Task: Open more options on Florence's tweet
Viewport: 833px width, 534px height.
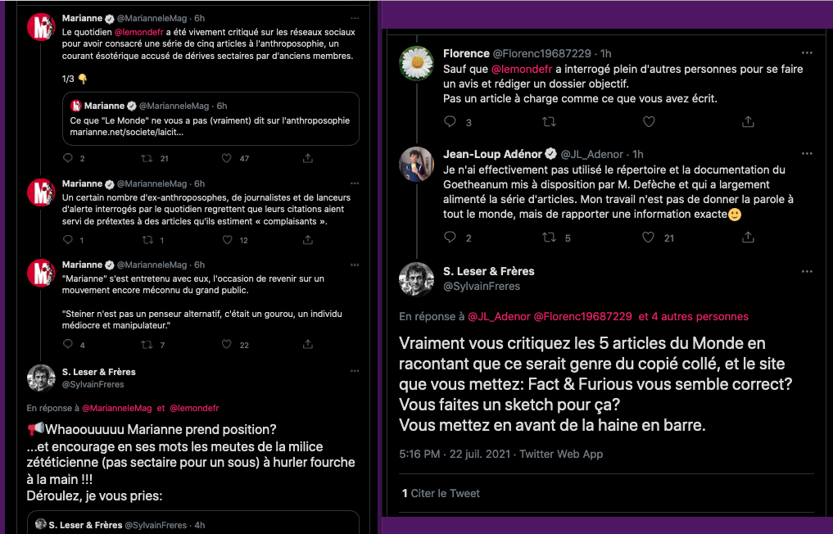Action: click(807, 52)
